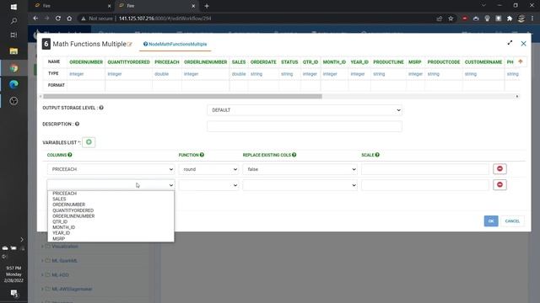540x303 pixels.
Task: Click the Scale field for PRICEEACH row
Action: click(x=425, y=169)
